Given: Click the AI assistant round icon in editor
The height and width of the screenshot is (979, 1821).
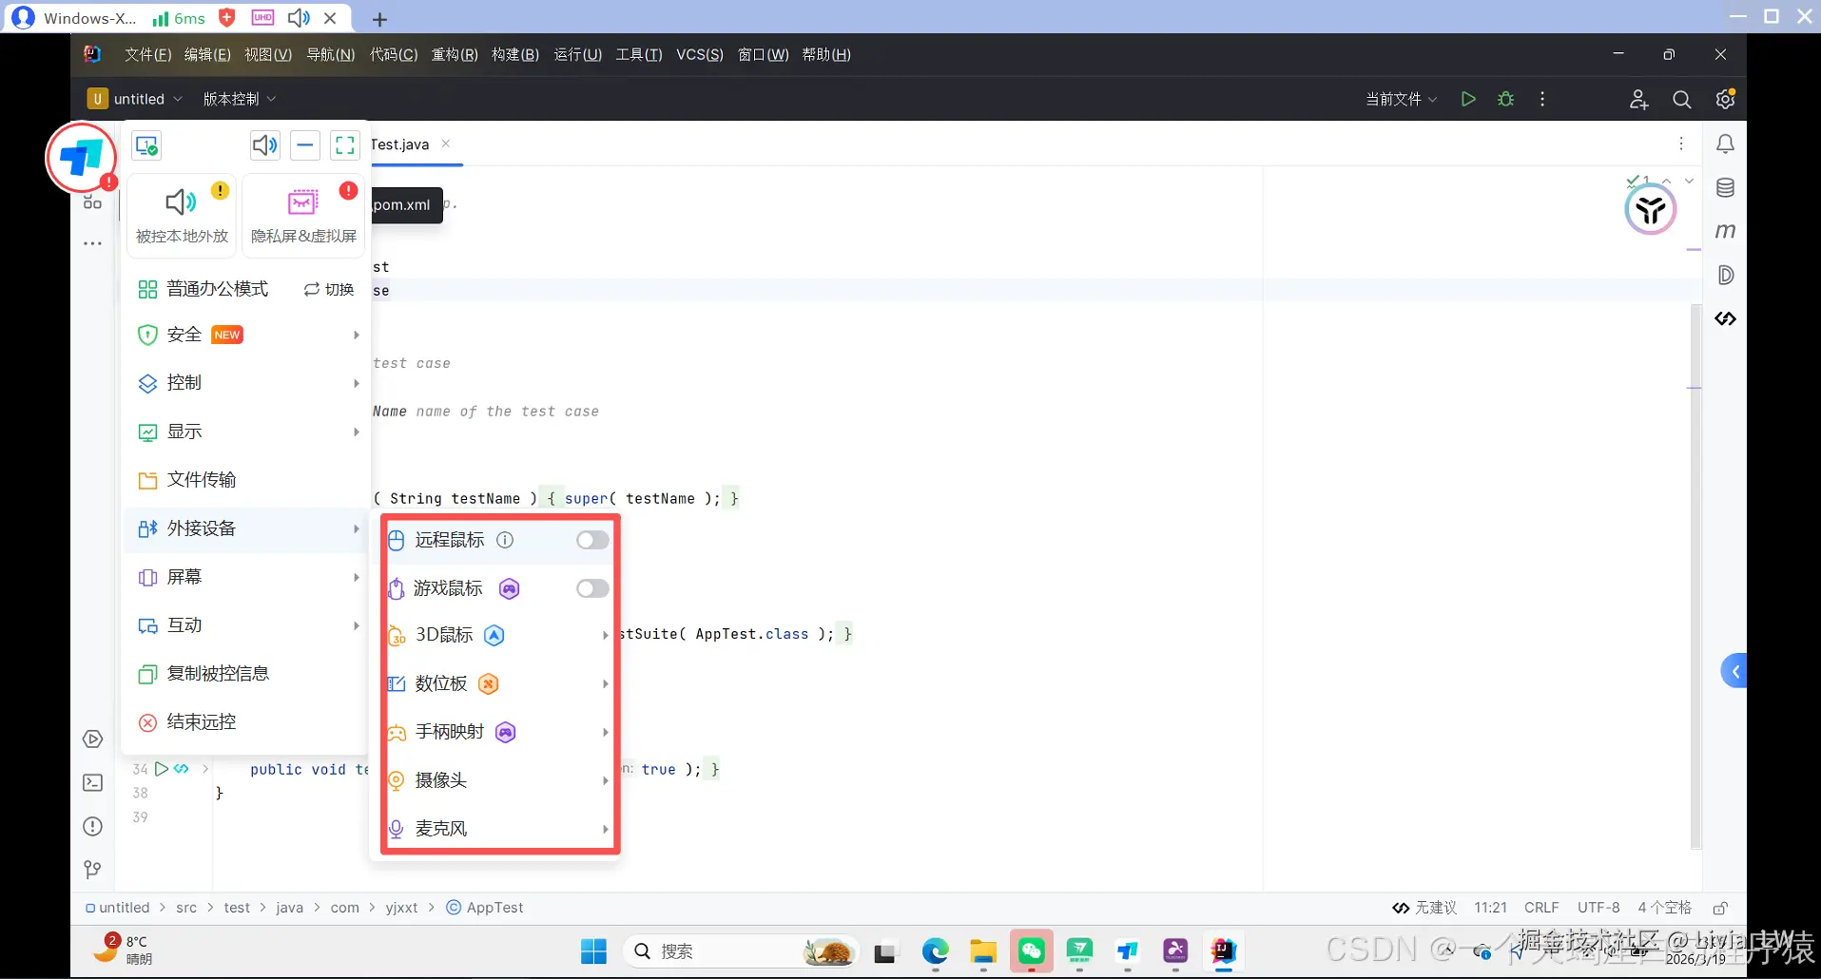Looking at the screenshot, I should (x=1651, y=209).
